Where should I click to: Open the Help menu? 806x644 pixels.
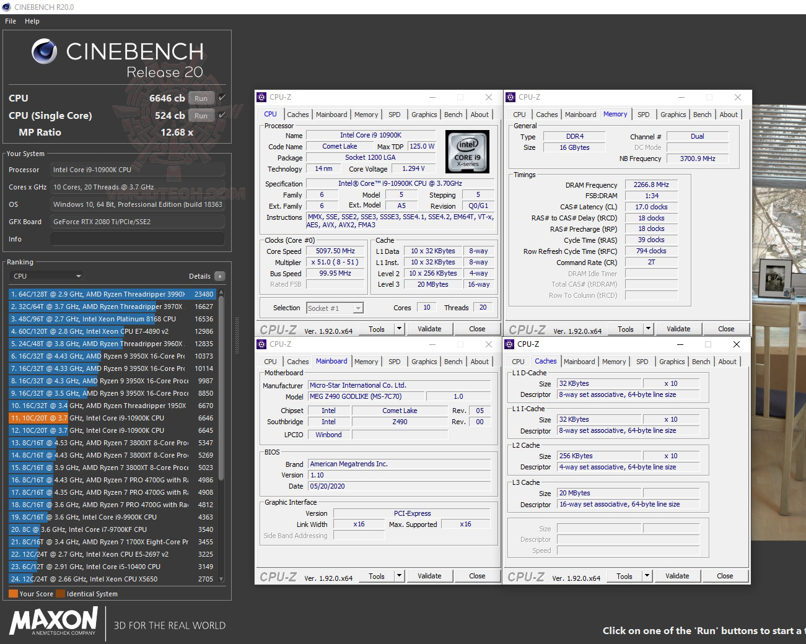[32, 20]
